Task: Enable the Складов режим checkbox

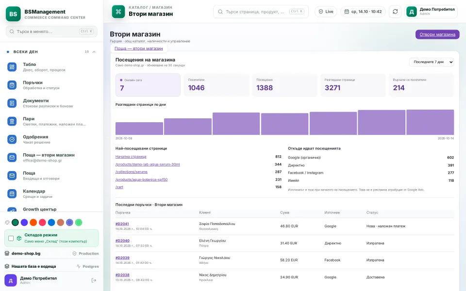Action: [11, 238]
